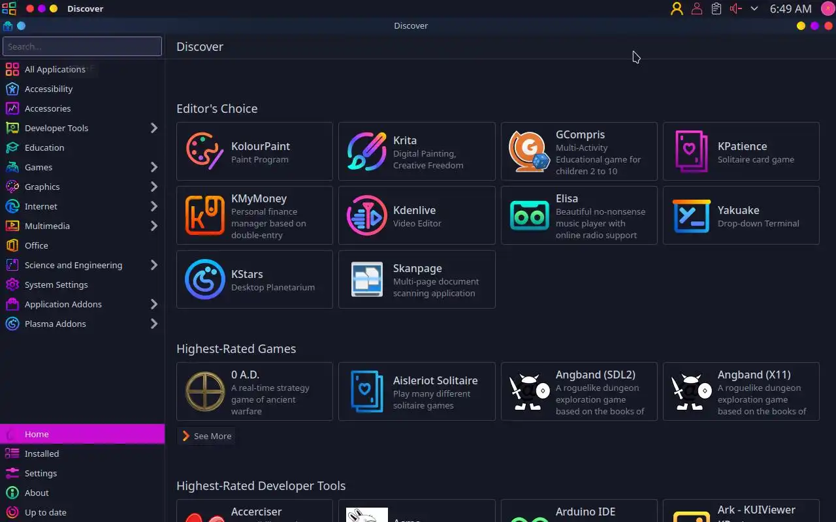Expand hidden system tray icons arrow
This screenshot has width=836, height=522.
tap(754, 8)
